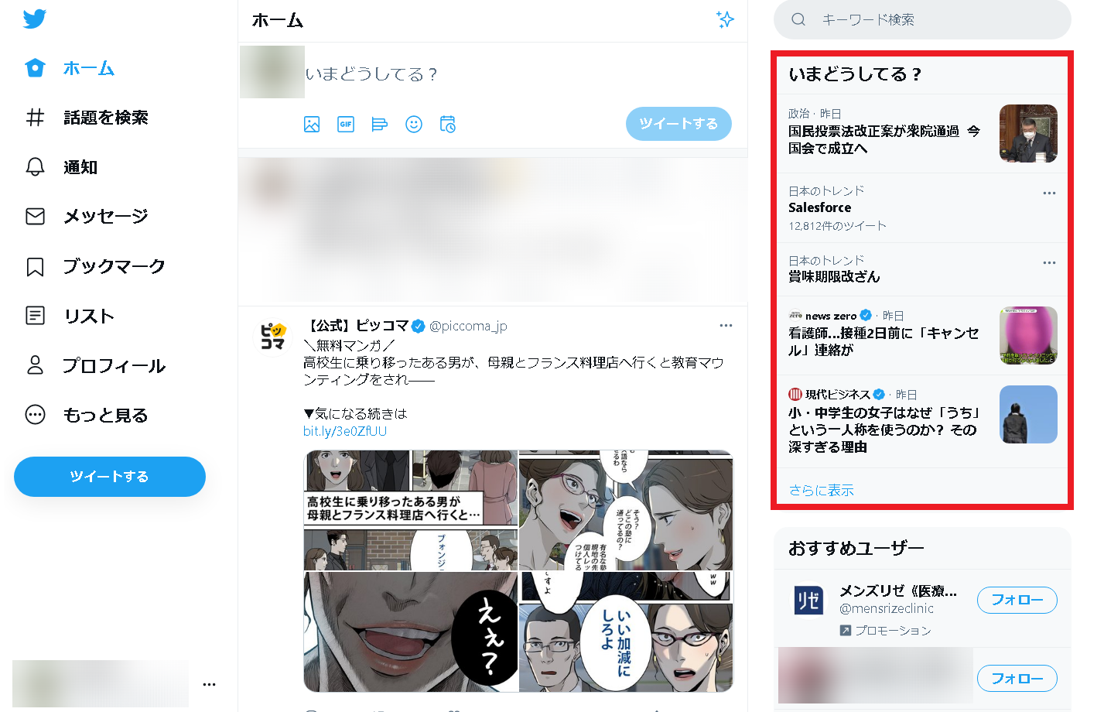Viewport: 1104px width, 712px height.
Task: Click the blue ツイートする sidebar button
Action: pos(110,477)
